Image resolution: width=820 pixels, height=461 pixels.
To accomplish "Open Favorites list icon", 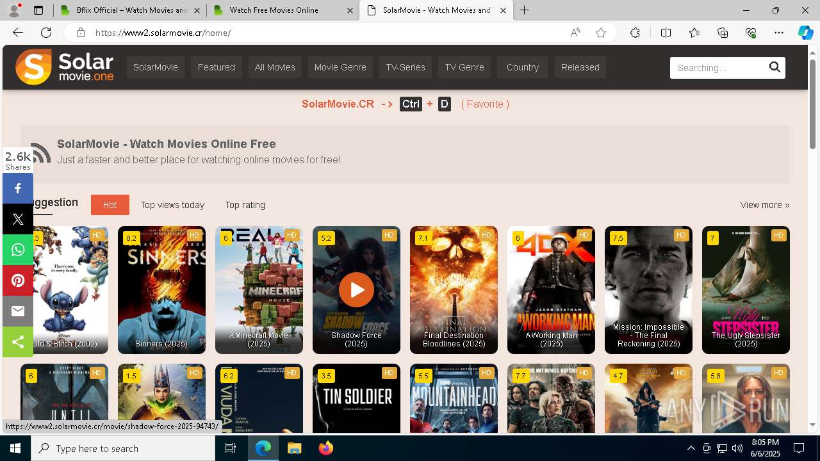I will pyautogui.click(x=694, y=33).
